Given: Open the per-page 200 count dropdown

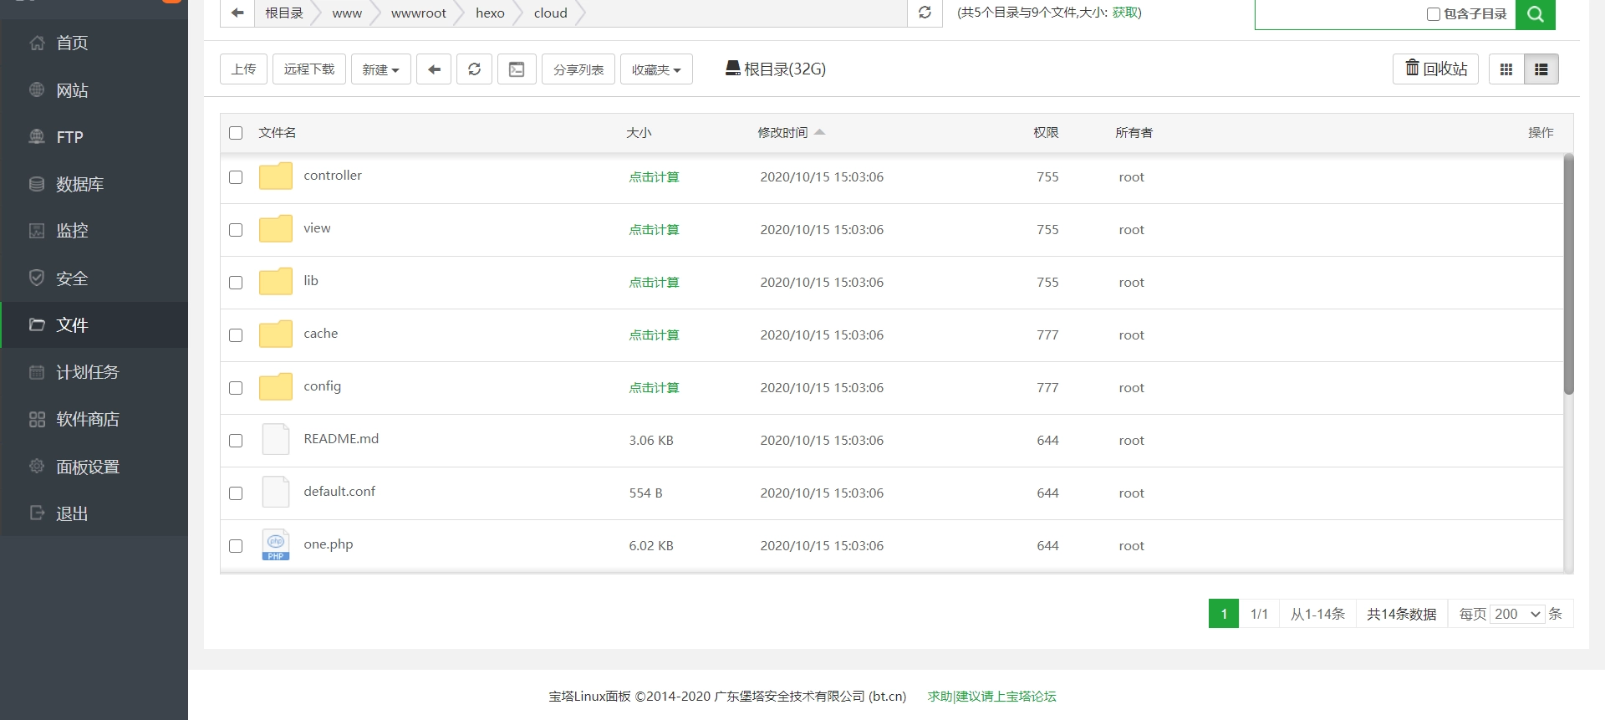Looking at the screenshot, I should pyautogui.click(x=1516, y=614).
